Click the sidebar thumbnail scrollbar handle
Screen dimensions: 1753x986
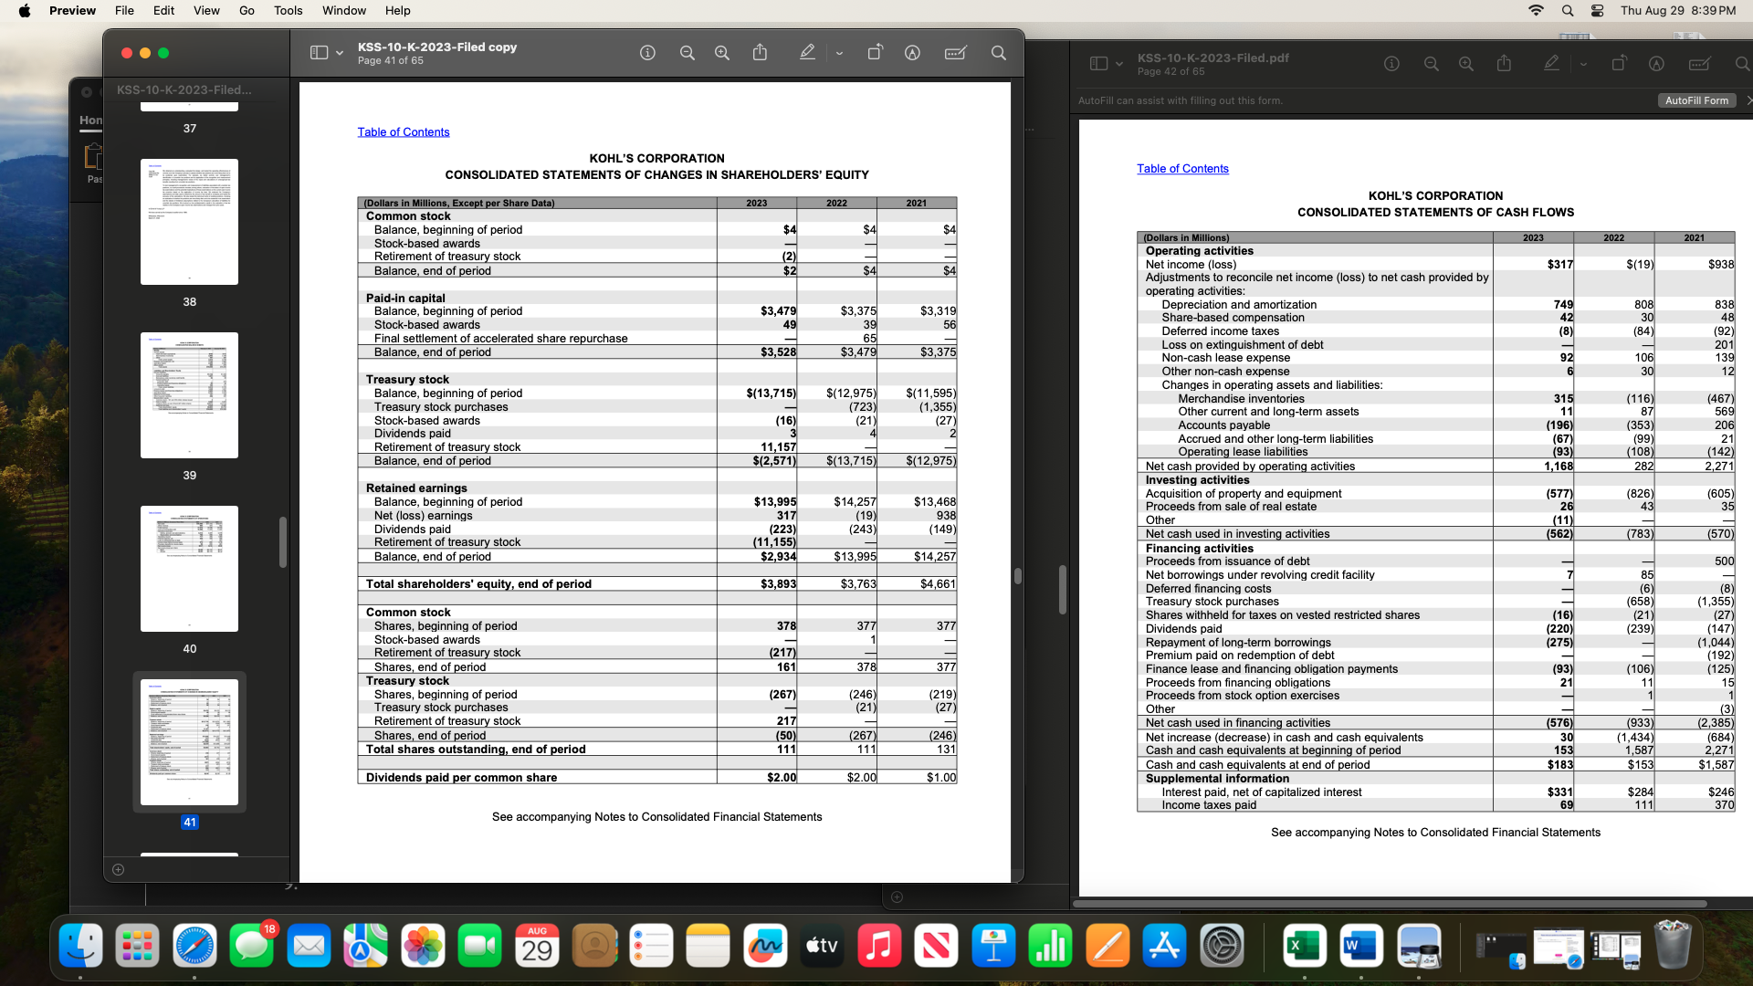283,541
